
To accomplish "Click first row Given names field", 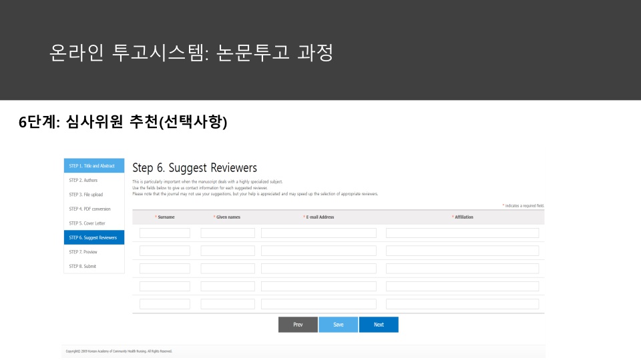I will (x=228, y=233).
